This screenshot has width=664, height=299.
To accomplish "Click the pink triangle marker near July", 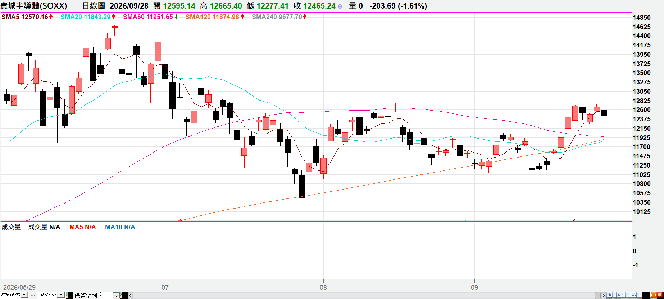I will pos(180,220).
